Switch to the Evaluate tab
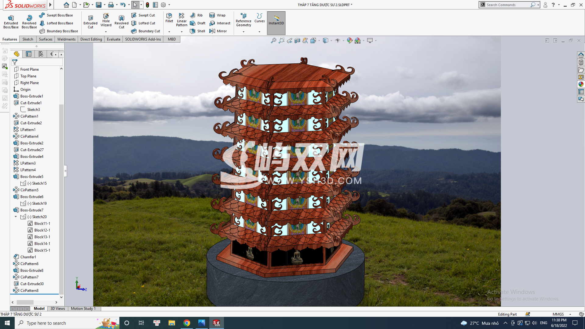585x329 pixels. tap(113, 39)
